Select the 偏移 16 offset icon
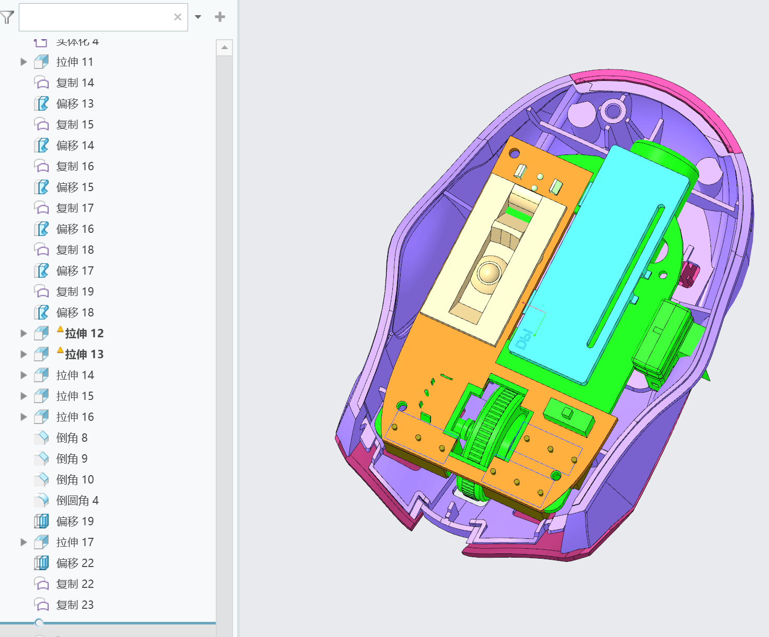The height and width of the screenshot is (637, 769). (41, 229)
